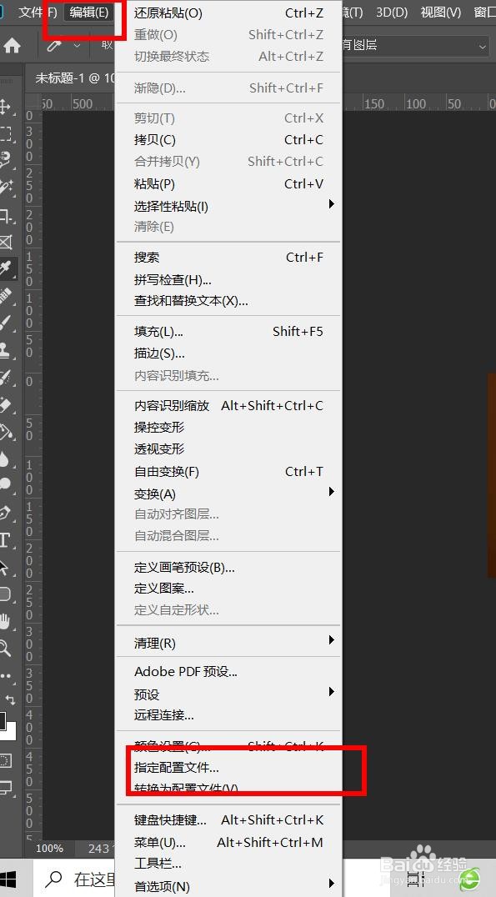Select the Move tool
The height and width of the screenshot is (897, 496).
(5, 107)
